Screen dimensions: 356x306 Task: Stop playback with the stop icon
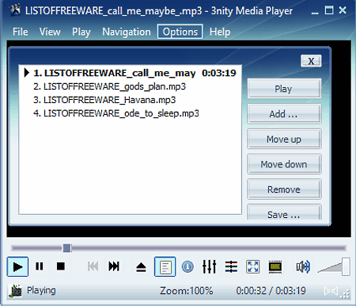pyautogui.click(x=61, y=266)
